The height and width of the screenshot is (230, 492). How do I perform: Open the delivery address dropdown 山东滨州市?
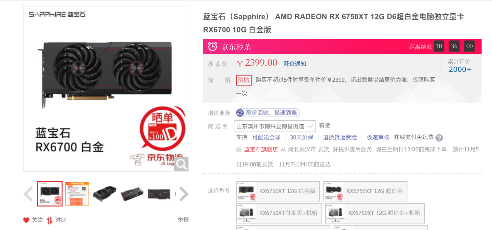275,126
